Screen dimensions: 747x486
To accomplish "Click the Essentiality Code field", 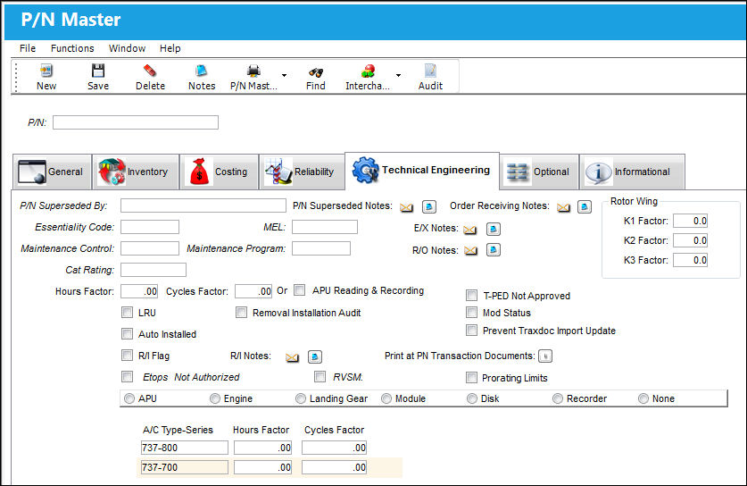I will (150, 227).
